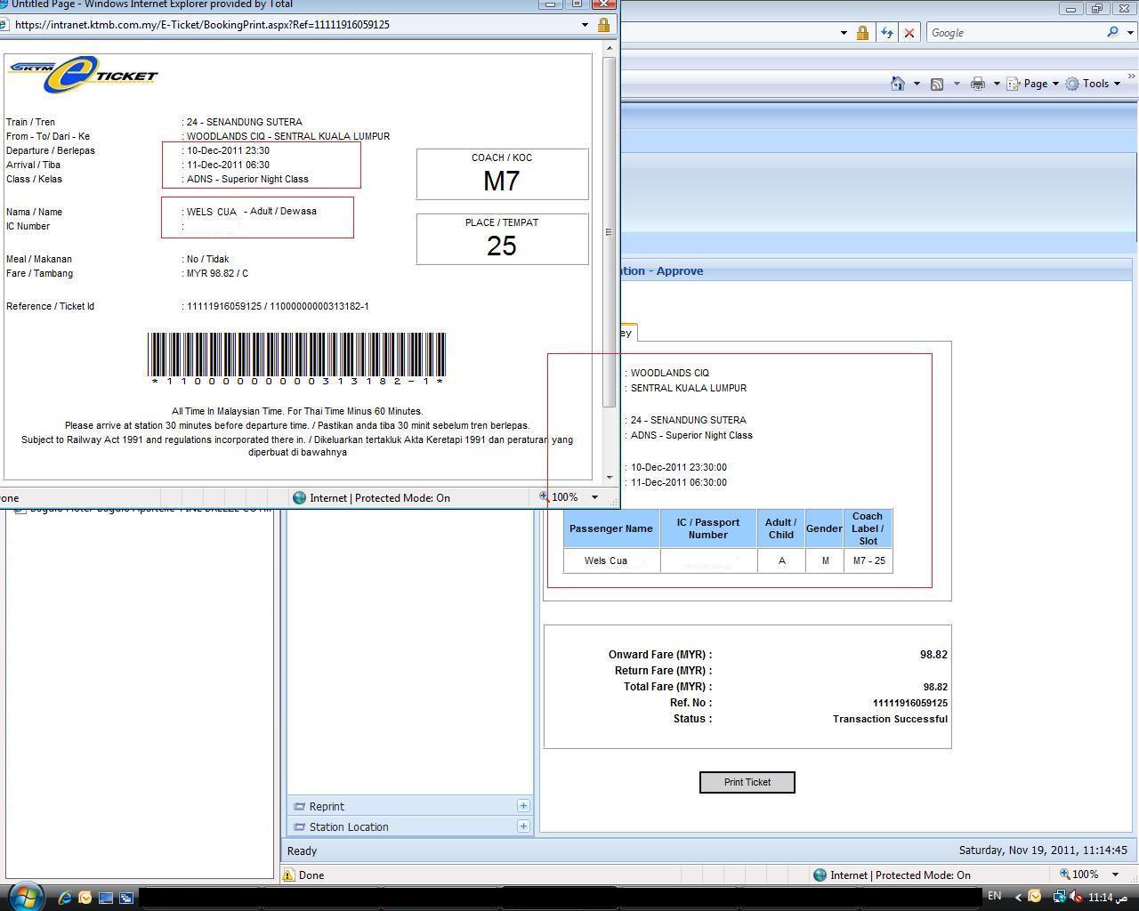The width and height of the screenshot is (1139, 911).
Task: Click the popup window's padlock icon
Action: tap(603, 25)
